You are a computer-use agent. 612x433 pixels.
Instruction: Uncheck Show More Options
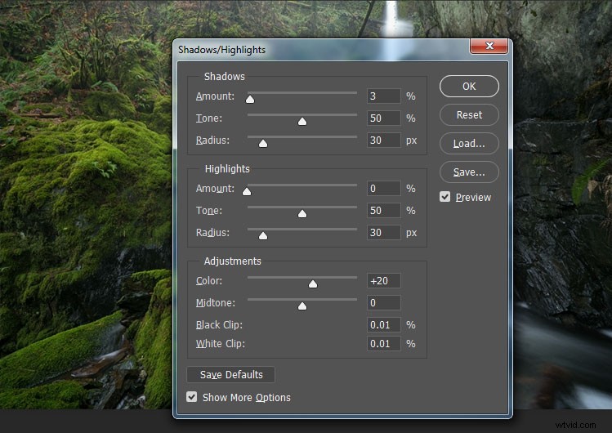click(x=192, y=397)
